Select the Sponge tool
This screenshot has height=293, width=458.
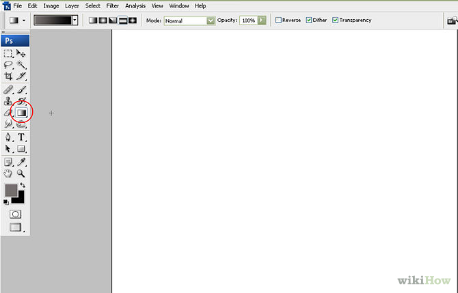coord(21,124)
